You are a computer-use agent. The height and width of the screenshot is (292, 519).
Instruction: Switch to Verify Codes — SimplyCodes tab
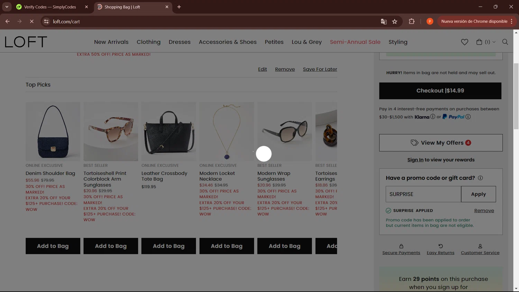click(x=50, y=7)
